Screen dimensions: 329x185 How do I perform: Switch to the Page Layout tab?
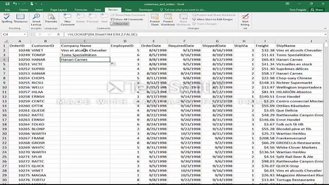(59, 10)
